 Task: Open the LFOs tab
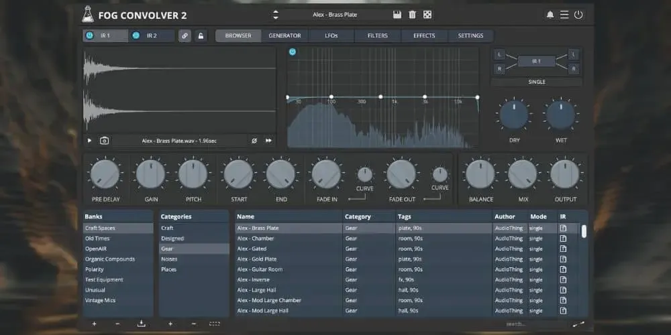[331, 36]
